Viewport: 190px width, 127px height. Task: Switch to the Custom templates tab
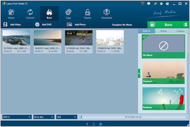(180, 31)
